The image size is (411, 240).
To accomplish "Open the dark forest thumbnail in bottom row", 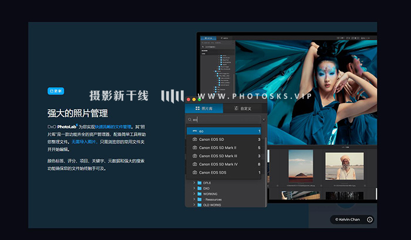I will coord(345,196).
